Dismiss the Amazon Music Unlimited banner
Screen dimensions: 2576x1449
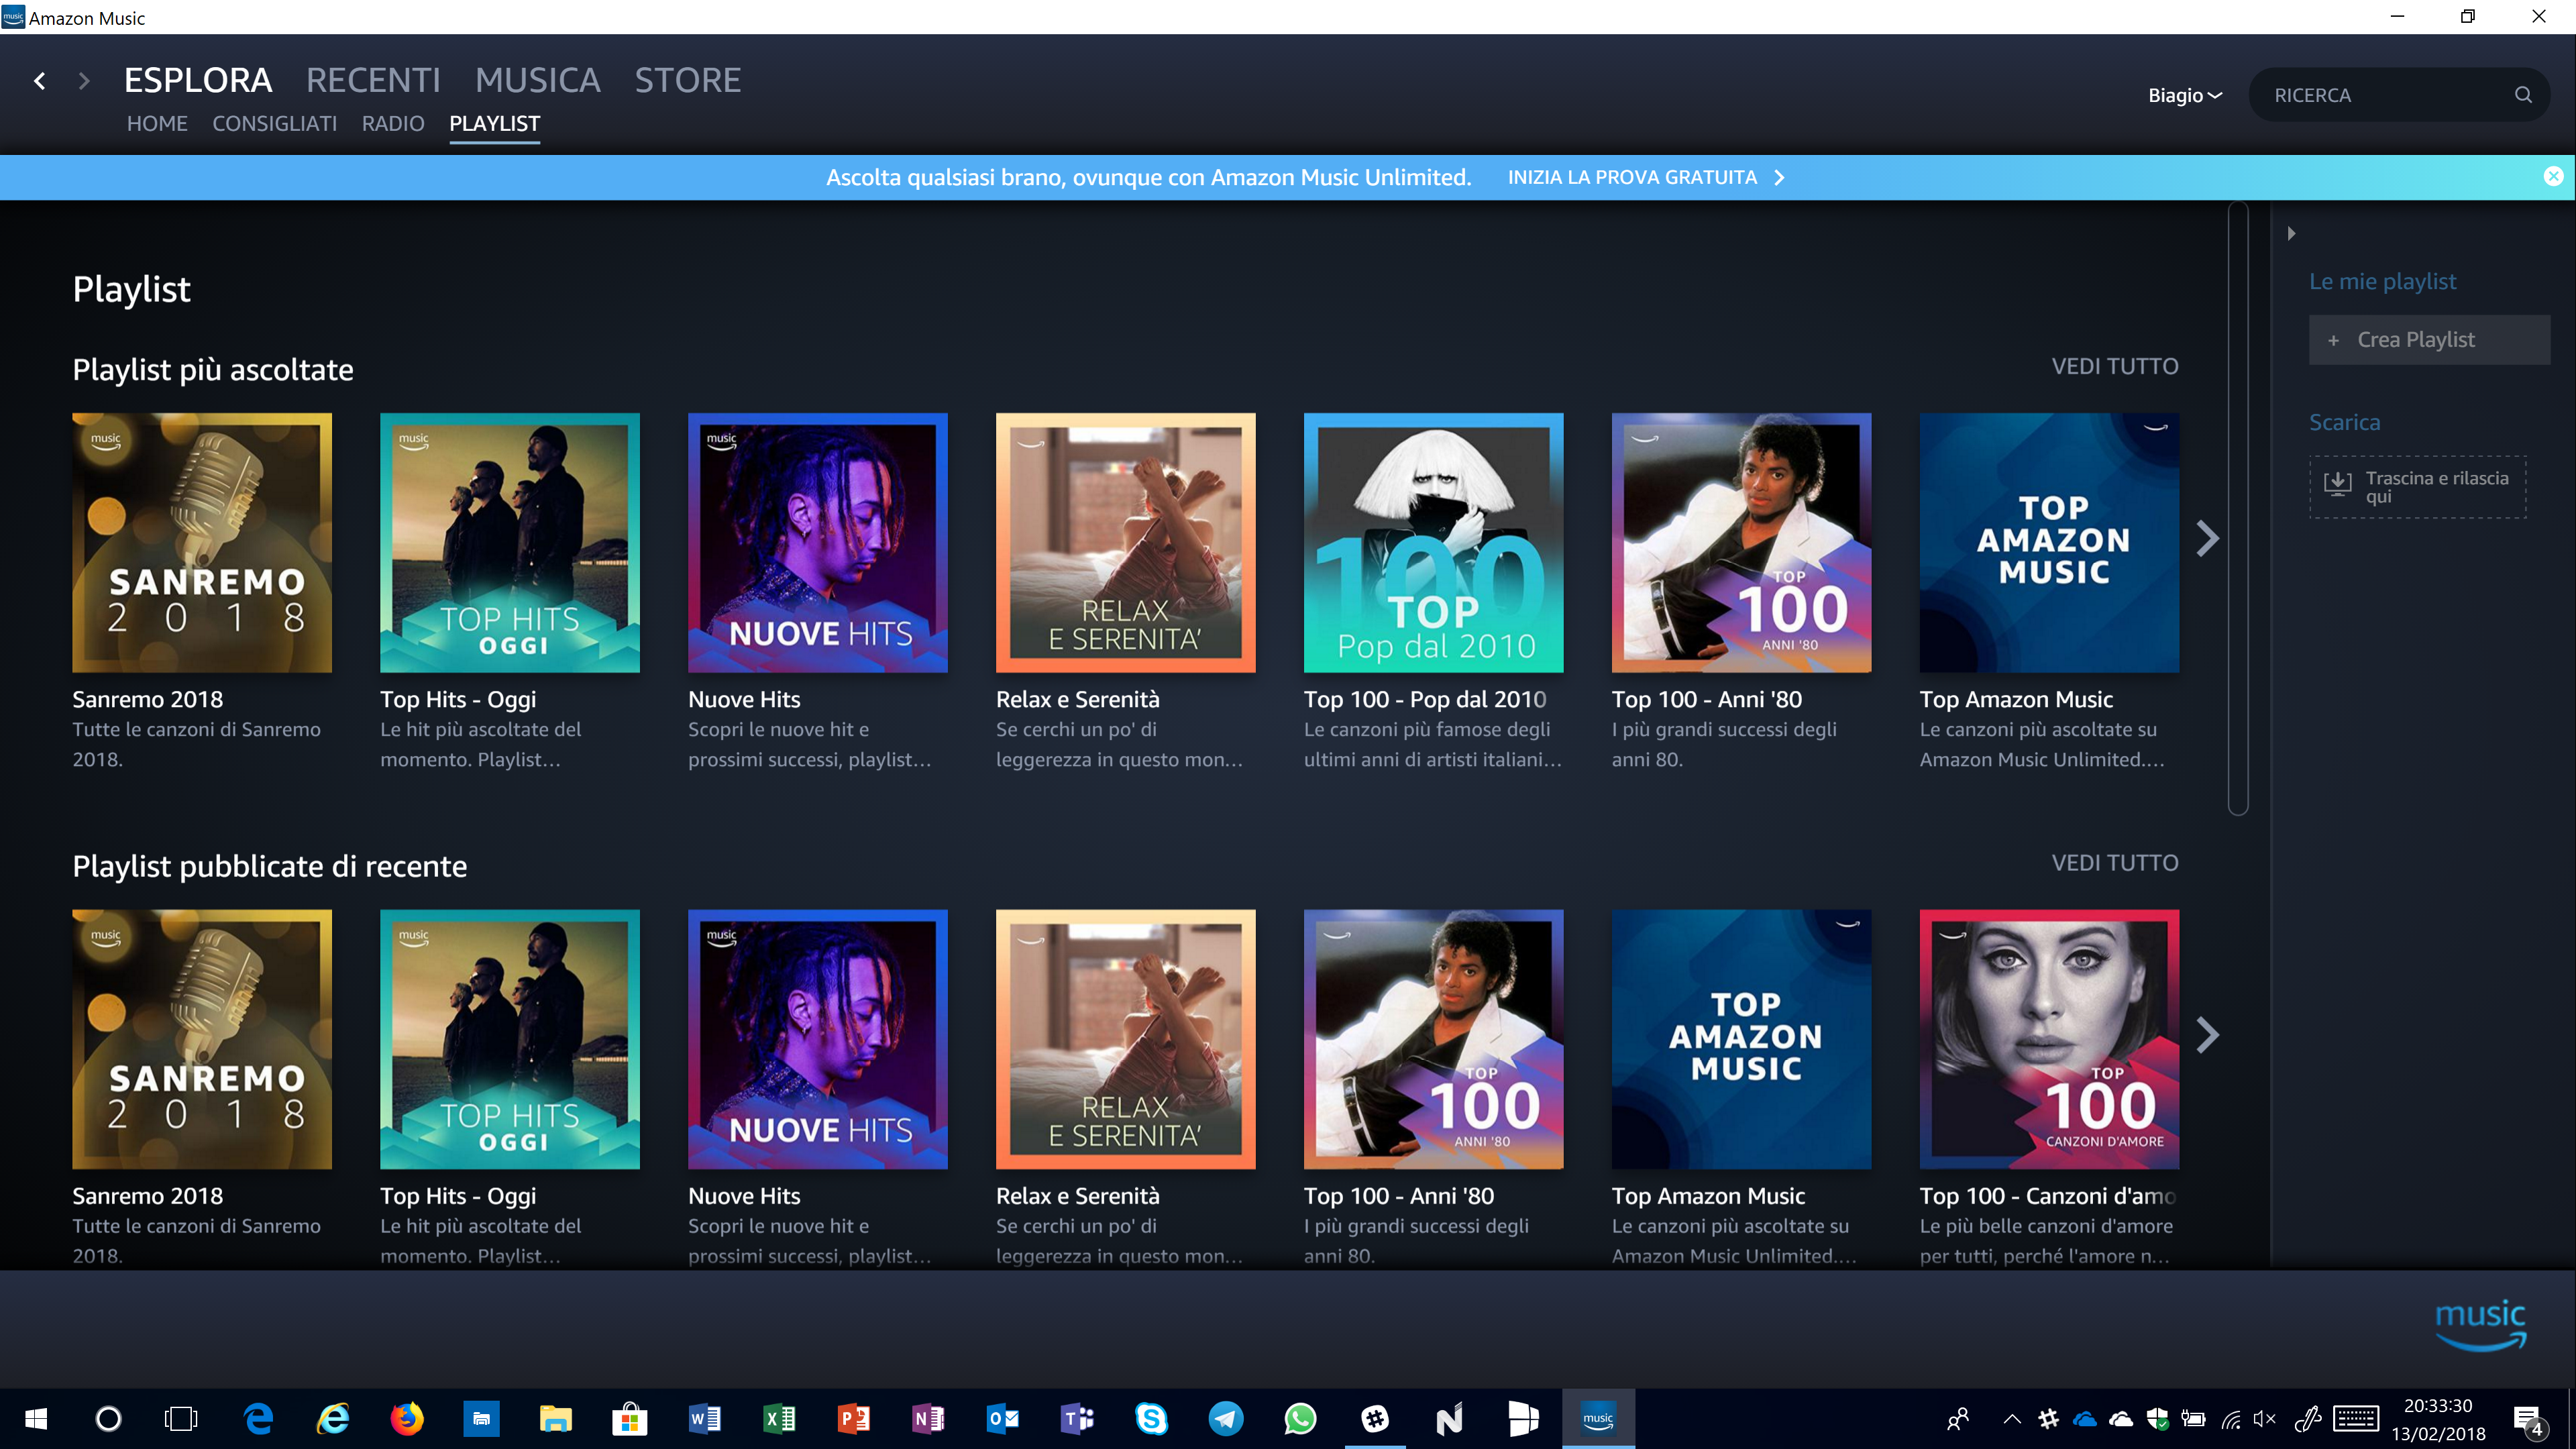click(2553, 176)
